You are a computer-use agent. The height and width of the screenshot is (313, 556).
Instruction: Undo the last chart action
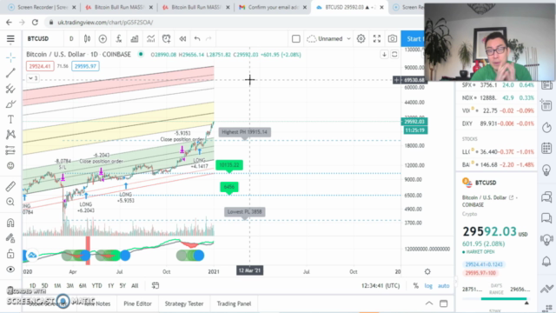197,38
